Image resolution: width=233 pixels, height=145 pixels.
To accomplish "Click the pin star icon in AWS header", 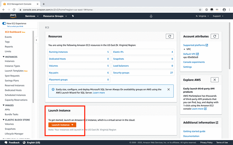I will point(73,16).
